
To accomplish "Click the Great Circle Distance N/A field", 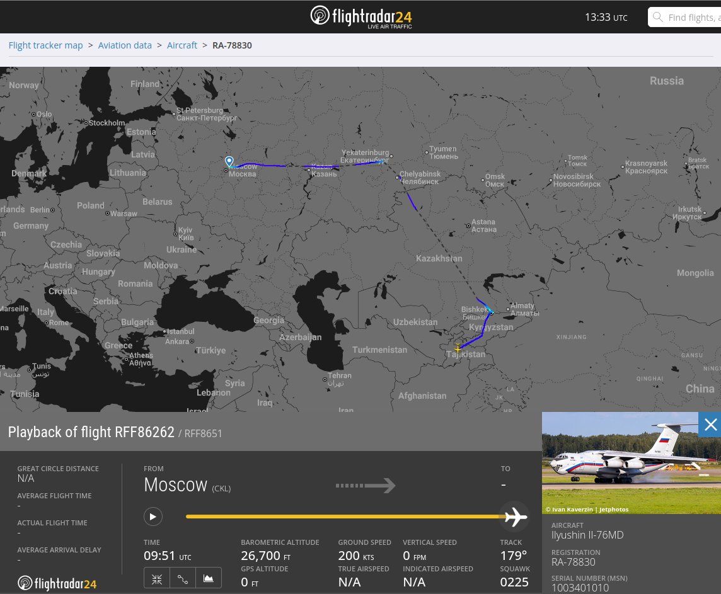I will click(58, 473).
